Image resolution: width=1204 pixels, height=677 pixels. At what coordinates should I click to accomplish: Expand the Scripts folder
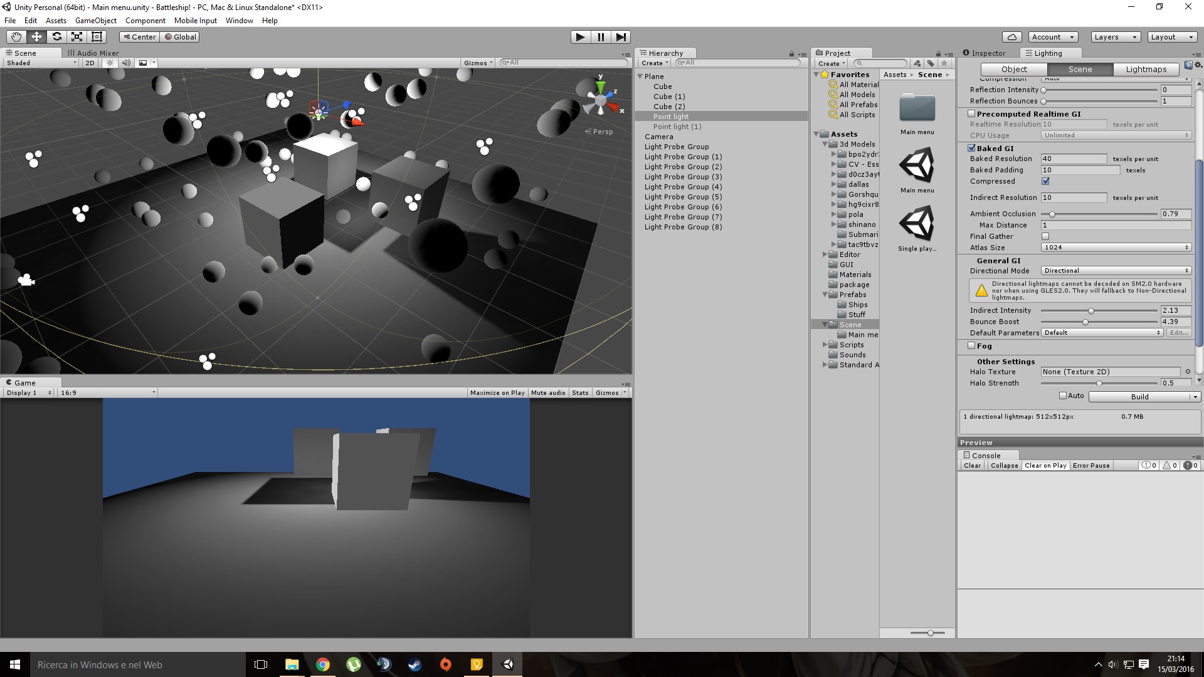point(825,345)
